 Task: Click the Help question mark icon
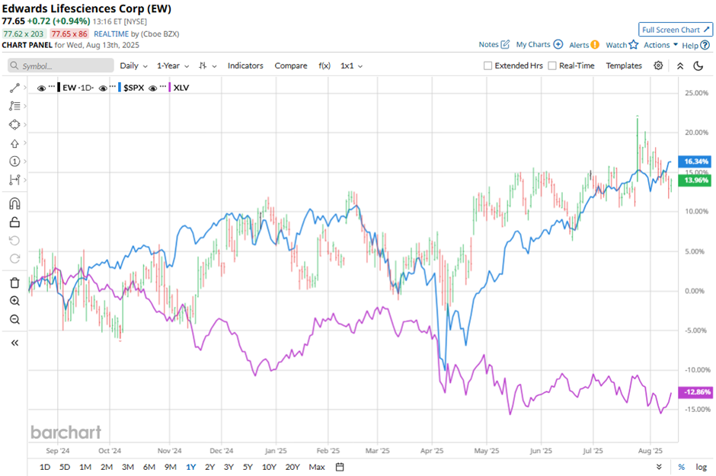coord(705,45)
